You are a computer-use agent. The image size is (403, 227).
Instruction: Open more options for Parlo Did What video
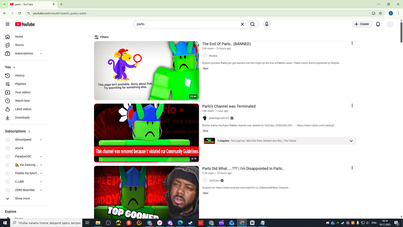[352, 168]
